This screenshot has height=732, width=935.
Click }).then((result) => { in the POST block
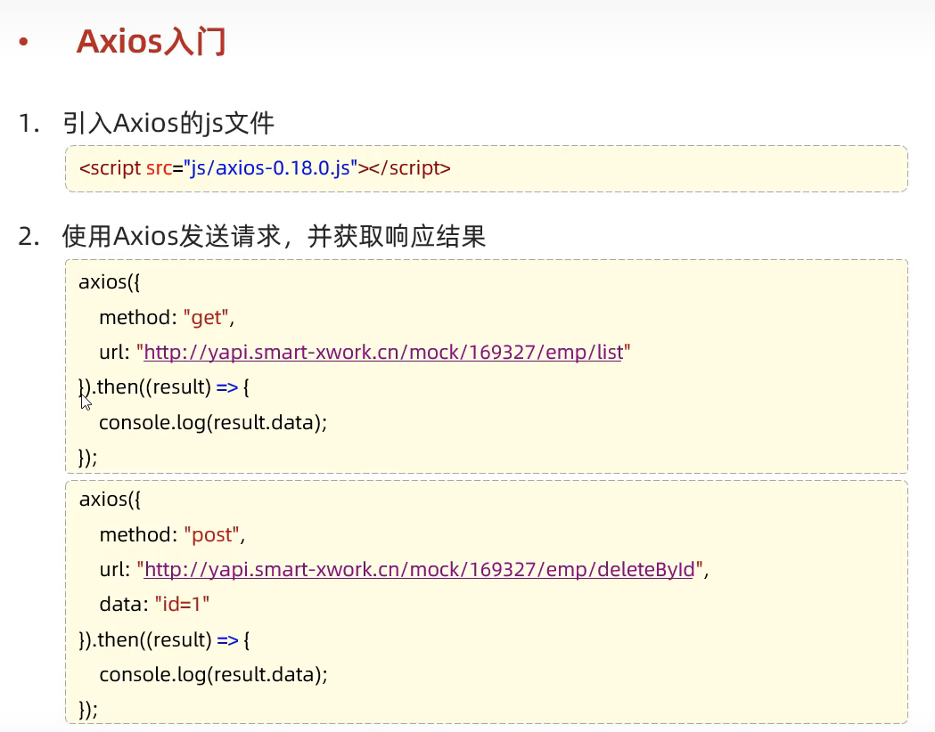click(x=166, y=639)
